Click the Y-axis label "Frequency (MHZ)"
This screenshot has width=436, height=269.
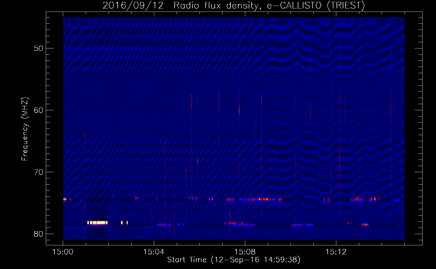(x=25, y=129)
